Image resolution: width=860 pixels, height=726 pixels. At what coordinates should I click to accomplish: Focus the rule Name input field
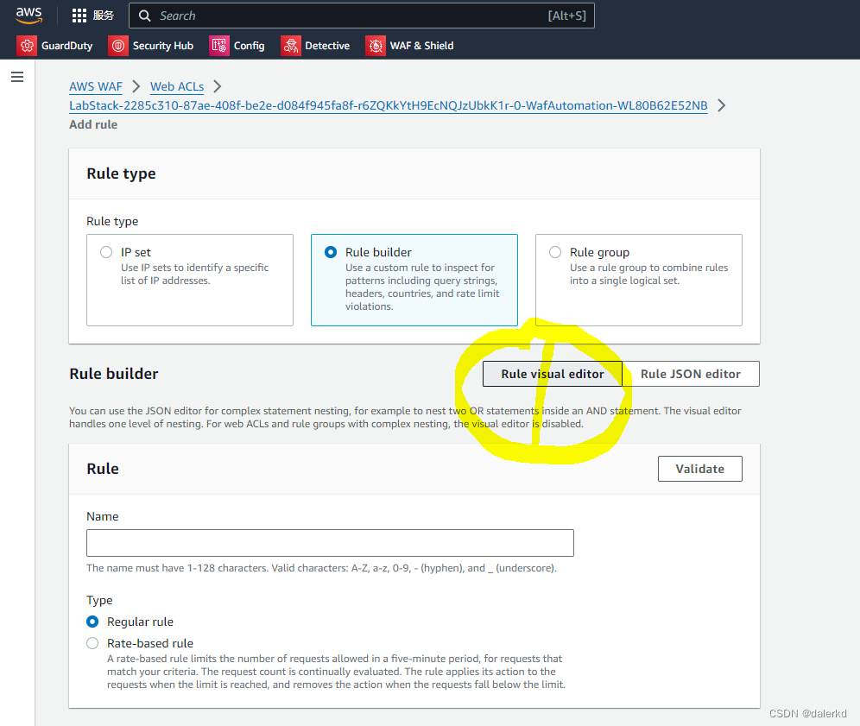coord(330,543)
